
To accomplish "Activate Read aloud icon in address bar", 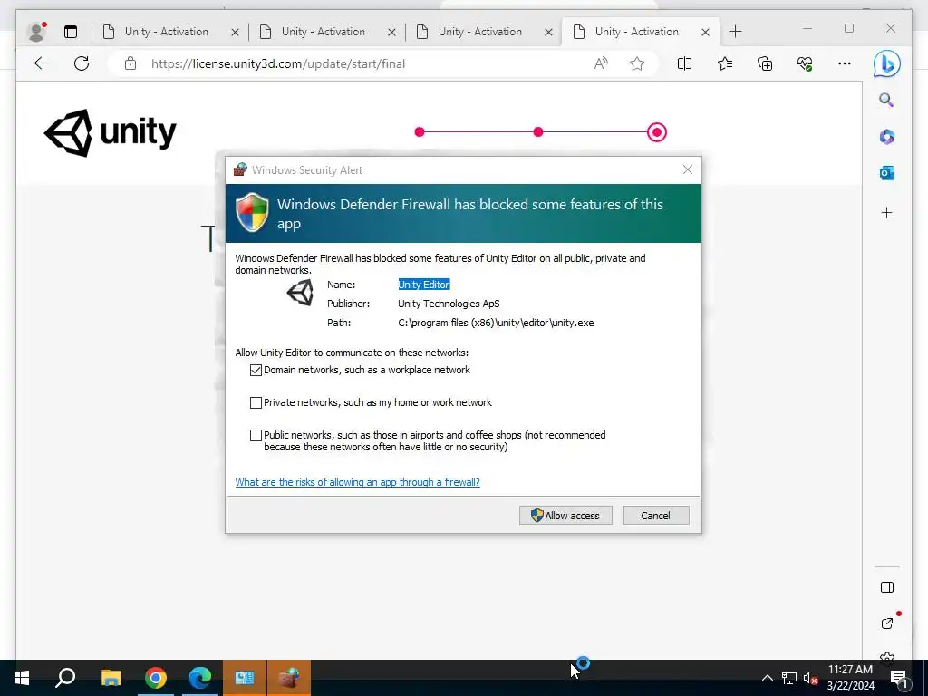I will click(601, 63).
